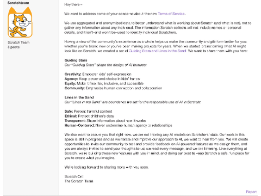
Task: Open the Terms of Service link
Action: click(171, 14)
